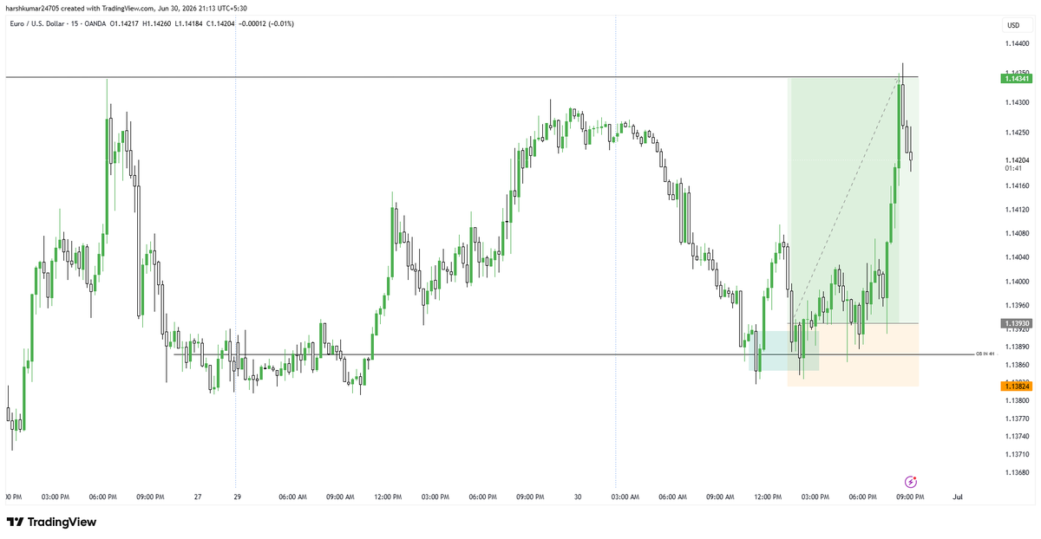
Task: Select the green take-profit zone of the position
Action: pos(853,201)
